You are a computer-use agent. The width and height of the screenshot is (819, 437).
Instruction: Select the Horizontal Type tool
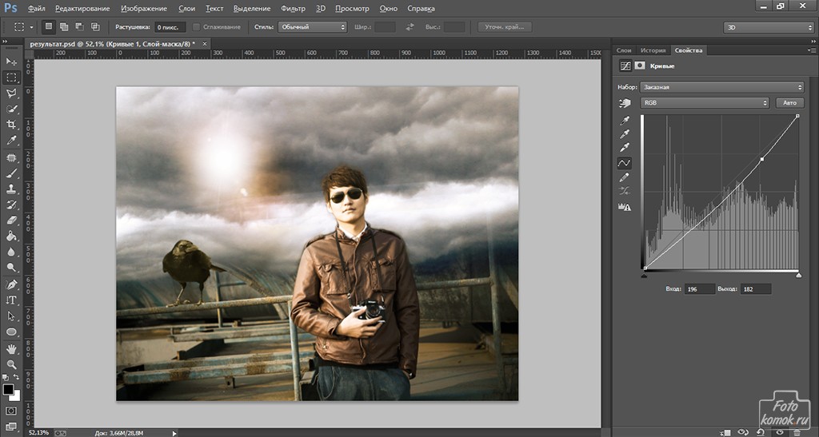pyautogui.click(x=11, y=300)
